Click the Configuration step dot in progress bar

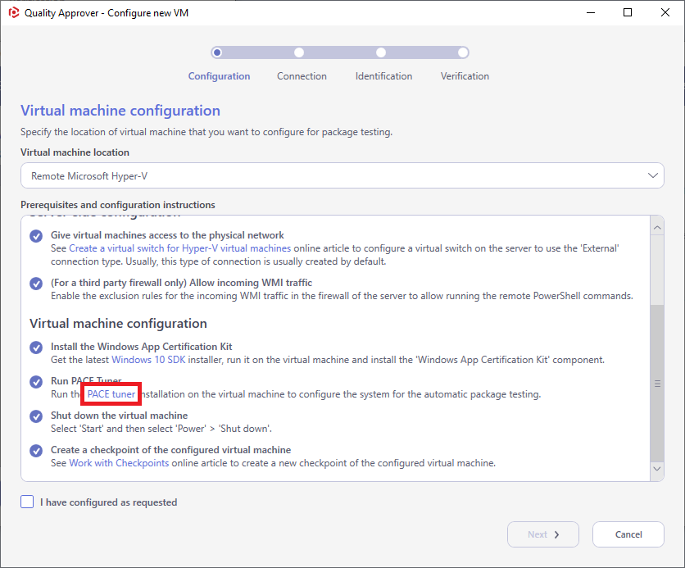click(217, 52)
